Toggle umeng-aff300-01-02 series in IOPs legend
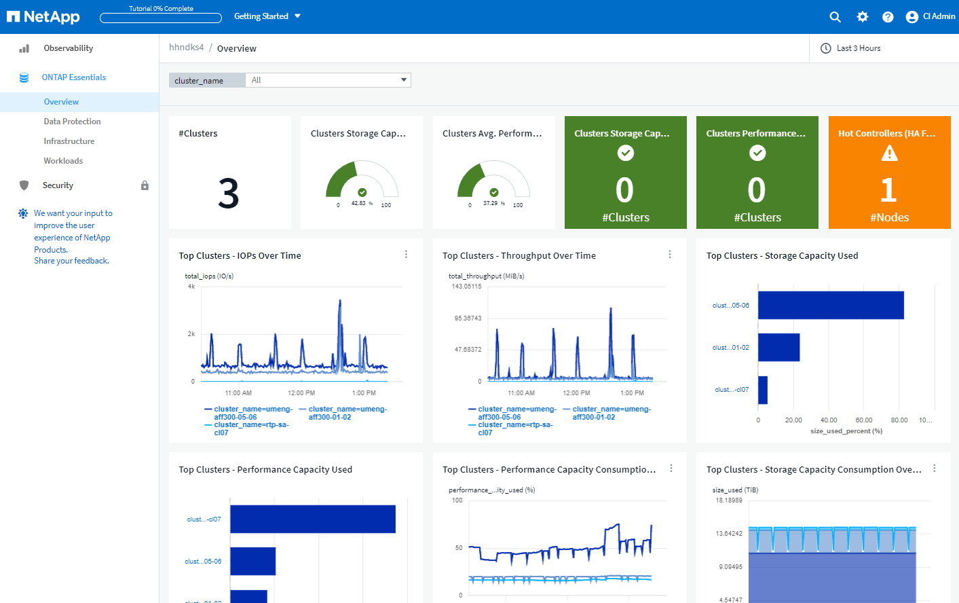The height and width of the screenshot is (603, 959). (347, 413)
